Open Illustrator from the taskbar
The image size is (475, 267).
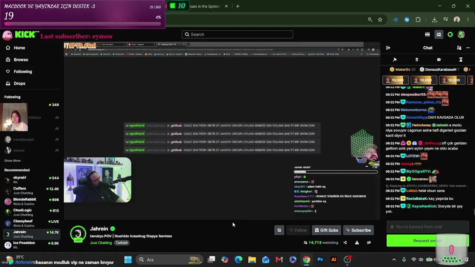point(334,260)
